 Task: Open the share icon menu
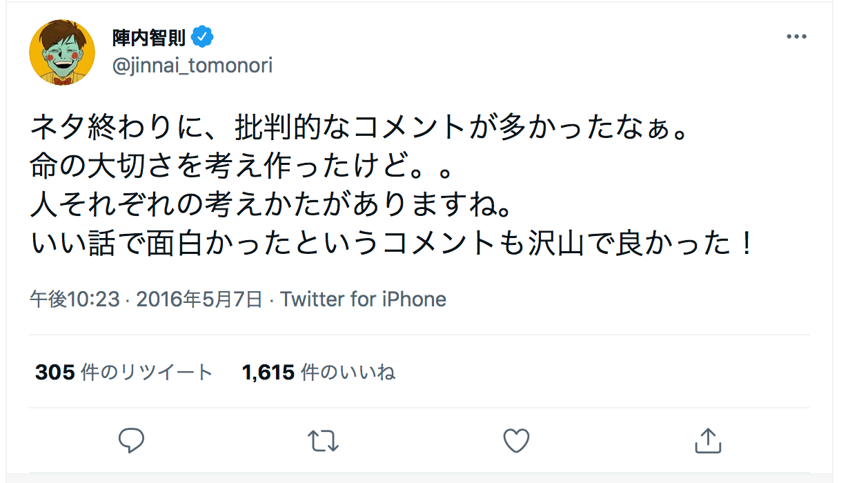click(706, 440)
